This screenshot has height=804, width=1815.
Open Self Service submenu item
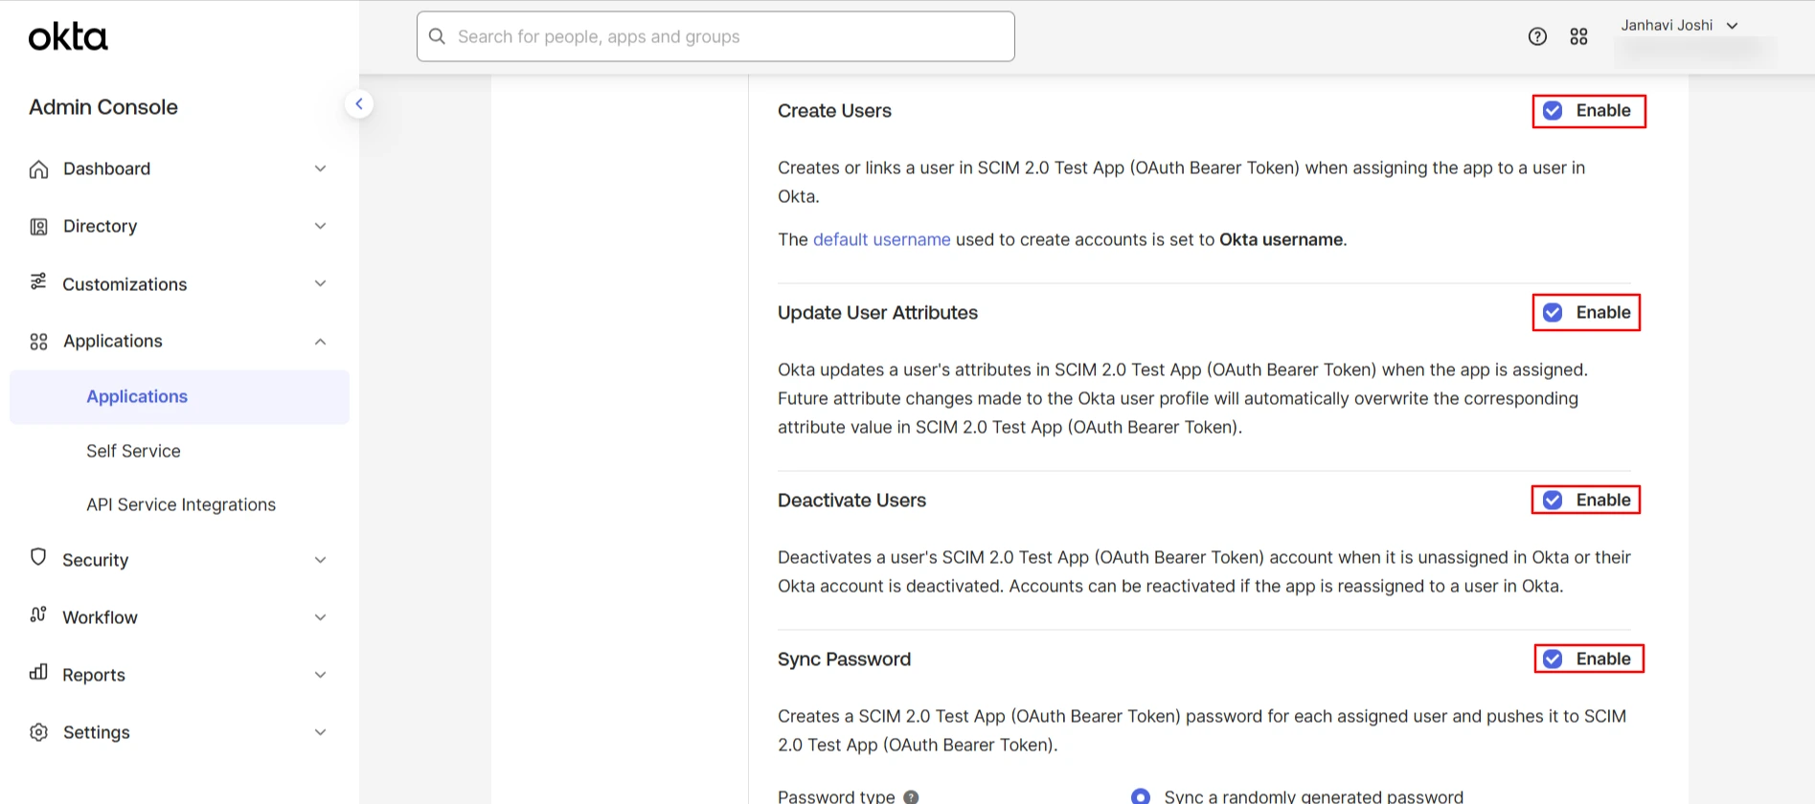(x=133, y=451)
